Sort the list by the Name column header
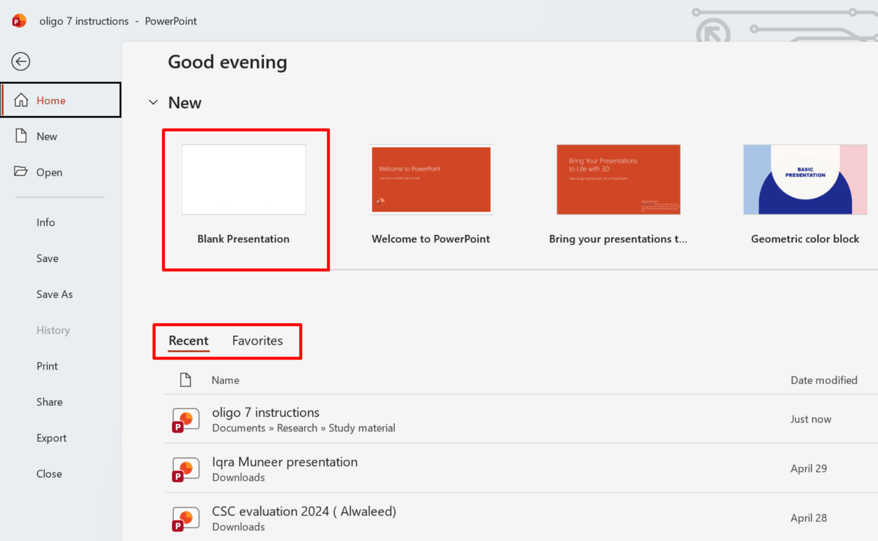The image size is (878, 541). click(225, 380)
